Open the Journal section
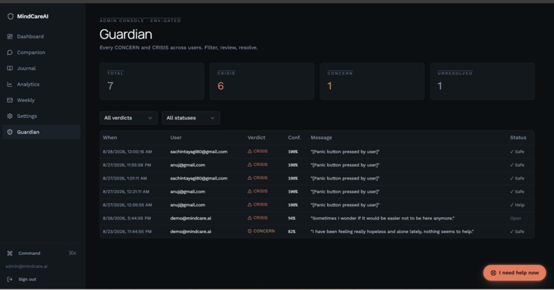Screen dimensions: 554x290 (x=42, y=69)
